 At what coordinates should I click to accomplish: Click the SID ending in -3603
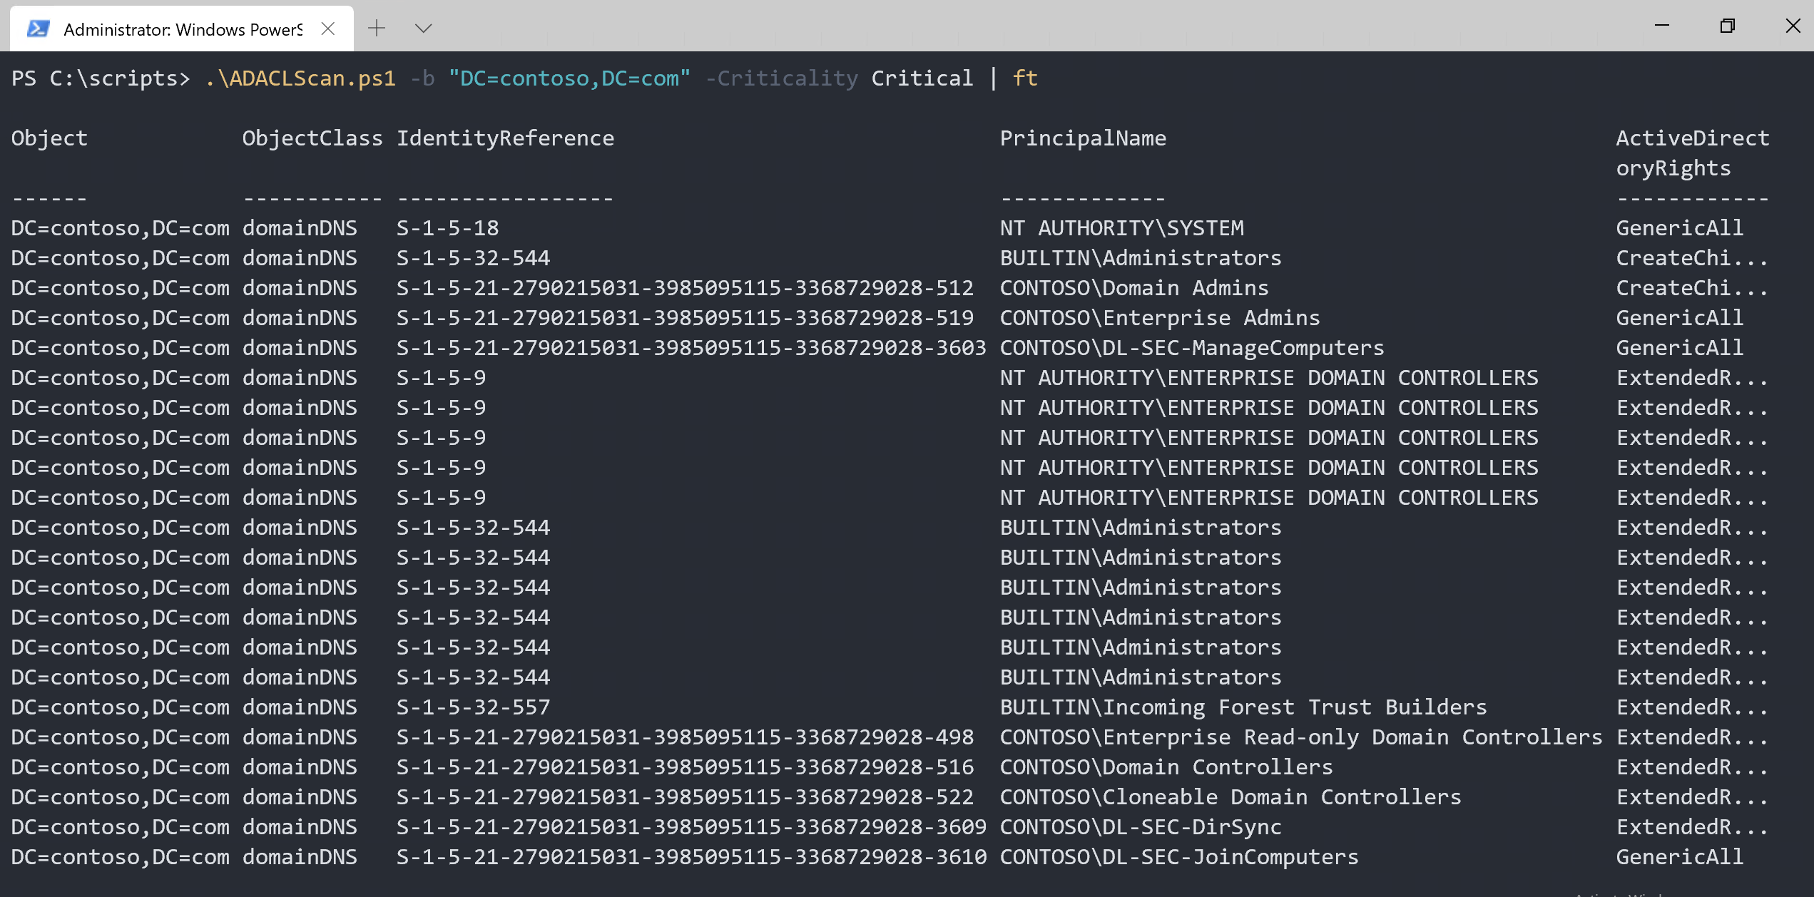[691, 347]
